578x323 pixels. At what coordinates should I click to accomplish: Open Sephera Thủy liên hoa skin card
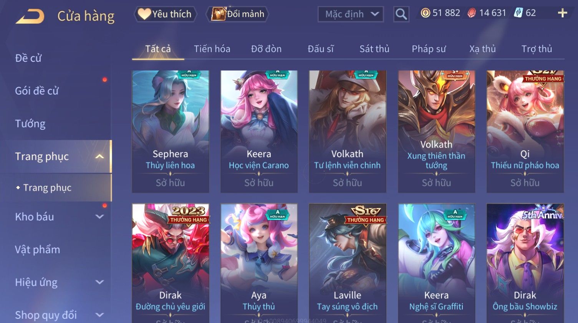click(171, 131)
